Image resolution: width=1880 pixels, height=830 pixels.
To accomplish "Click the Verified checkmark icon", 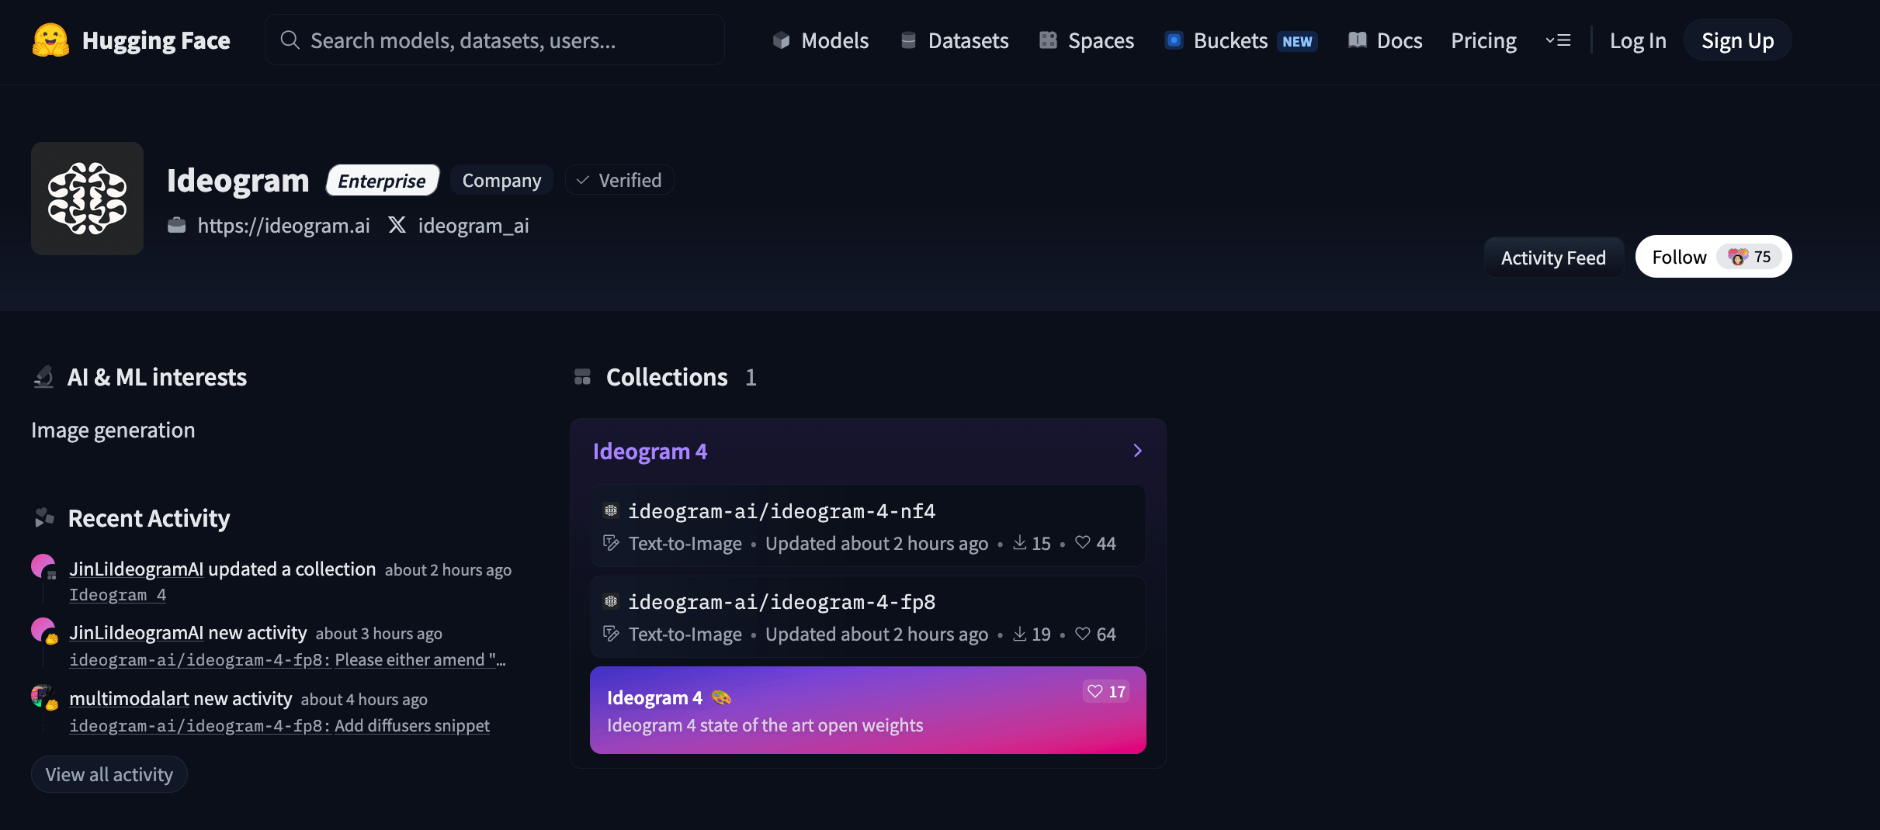I will (583, 180).
